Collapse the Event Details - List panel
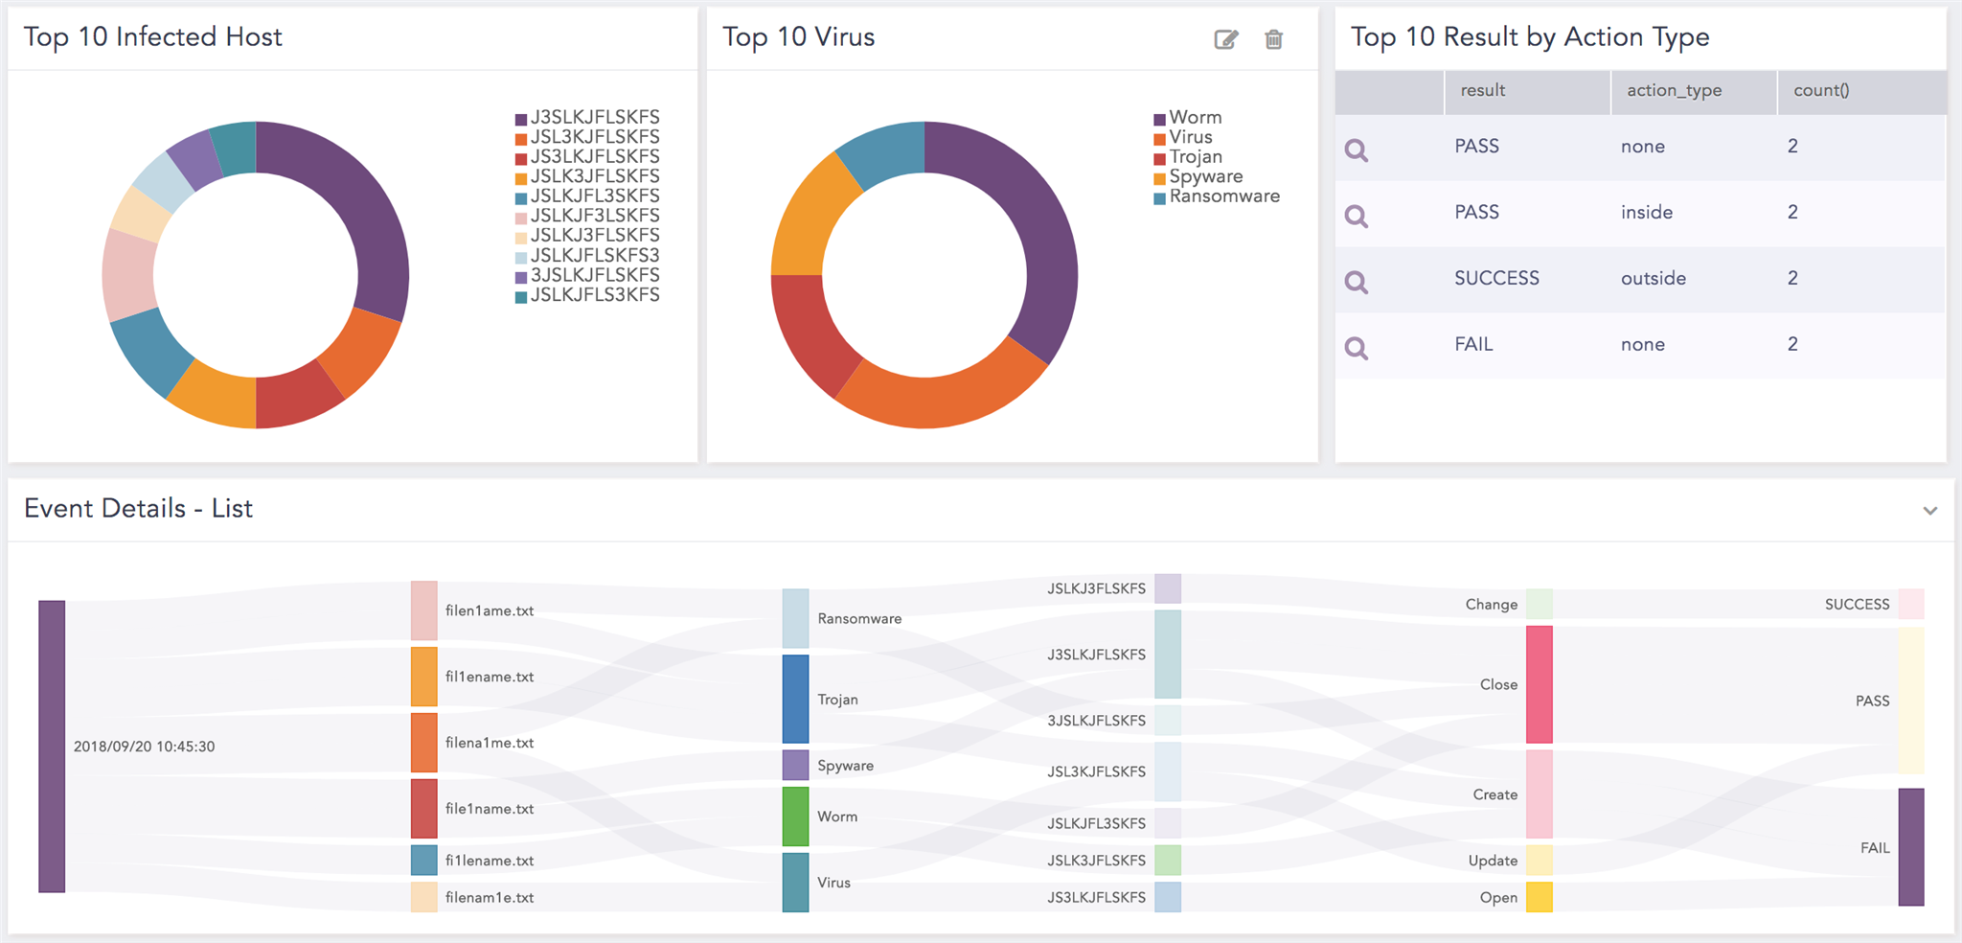The width and height of the screenshot is (1962, 943). (1929, 511)
